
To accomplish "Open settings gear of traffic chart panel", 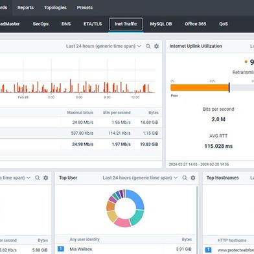I will tap(157, 46).
